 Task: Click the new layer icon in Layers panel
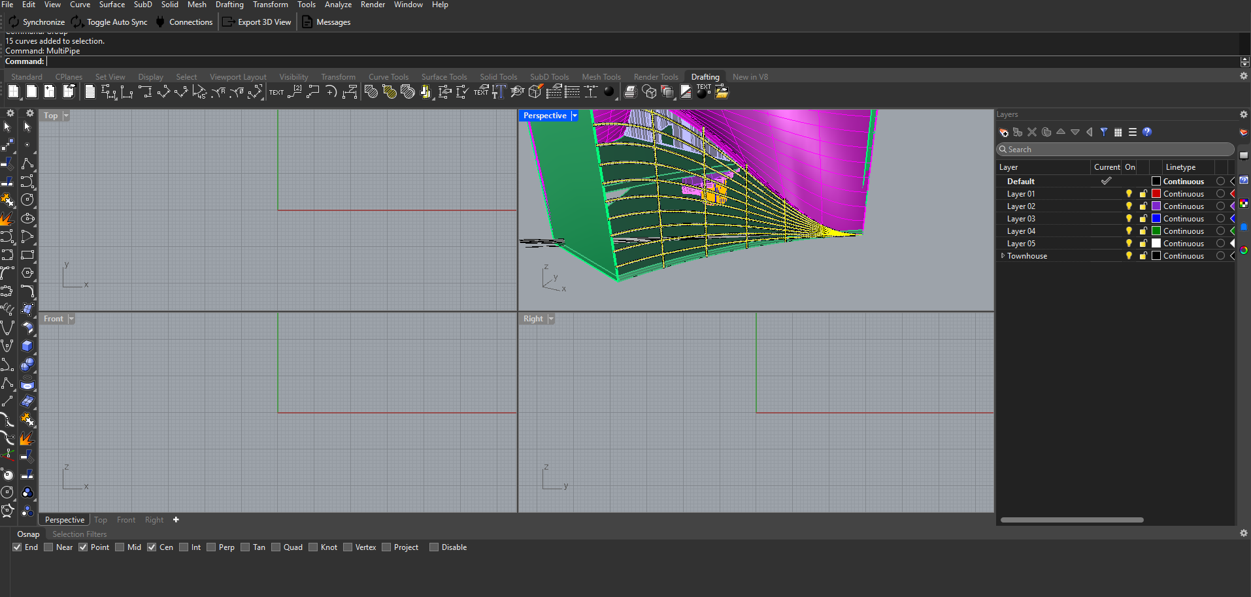[1003, 132]
